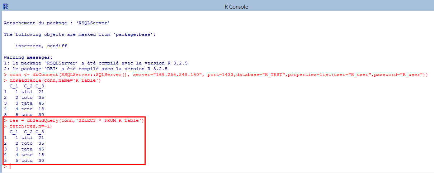Viewport: 434px width, 173px height.
Task: Click the 'Attachement du package' line
Action: click(57, 23)
